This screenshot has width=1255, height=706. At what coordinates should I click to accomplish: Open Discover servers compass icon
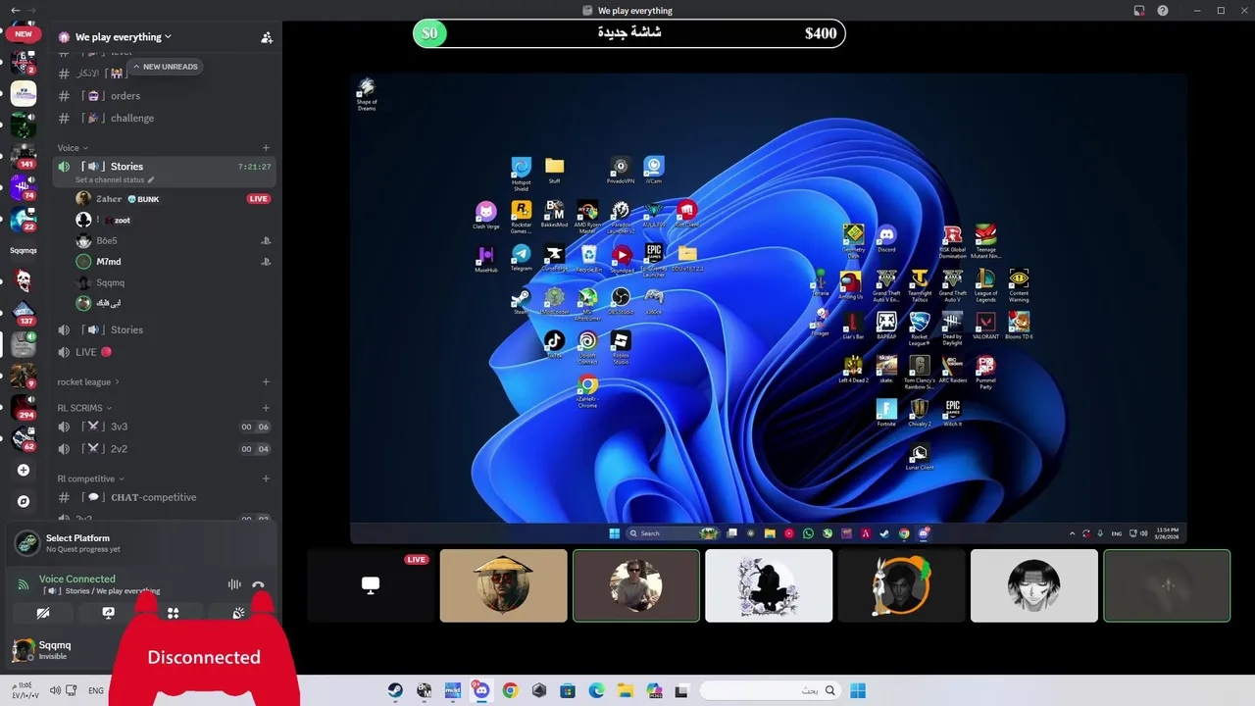point(24,501)
